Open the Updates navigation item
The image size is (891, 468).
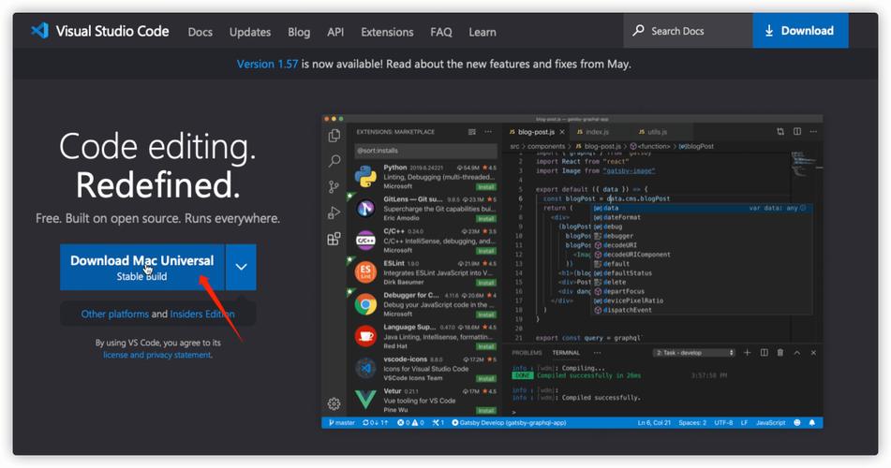(x=250, y=33)
